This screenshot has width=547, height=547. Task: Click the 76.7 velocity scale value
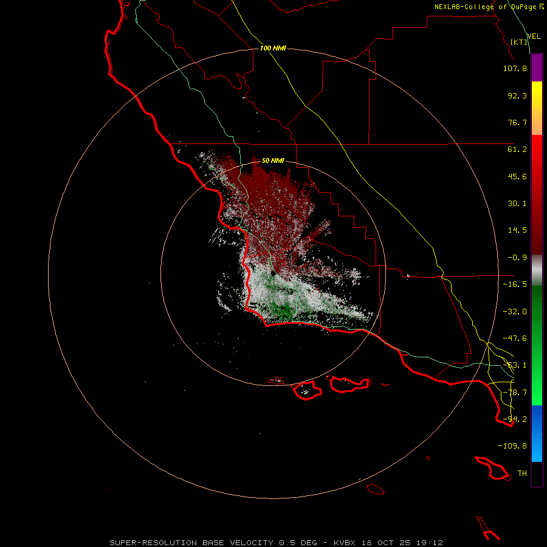tap(517, 122)
